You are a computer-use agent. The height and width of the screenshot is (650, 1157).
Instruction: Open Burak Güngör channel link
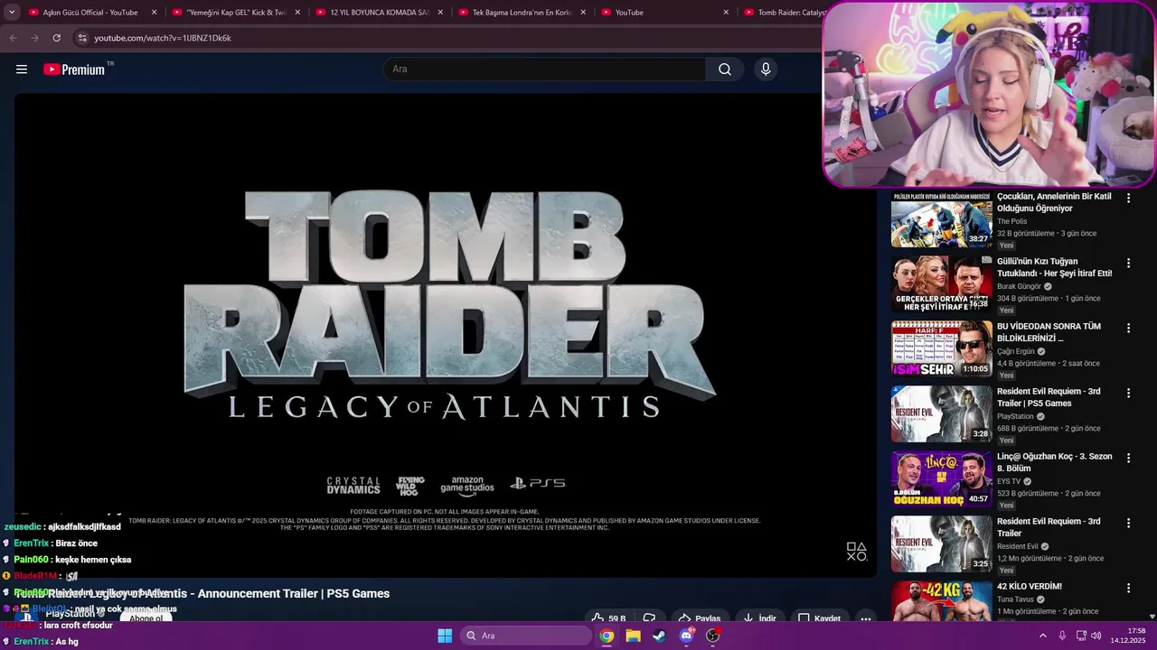pos(1019,286)
